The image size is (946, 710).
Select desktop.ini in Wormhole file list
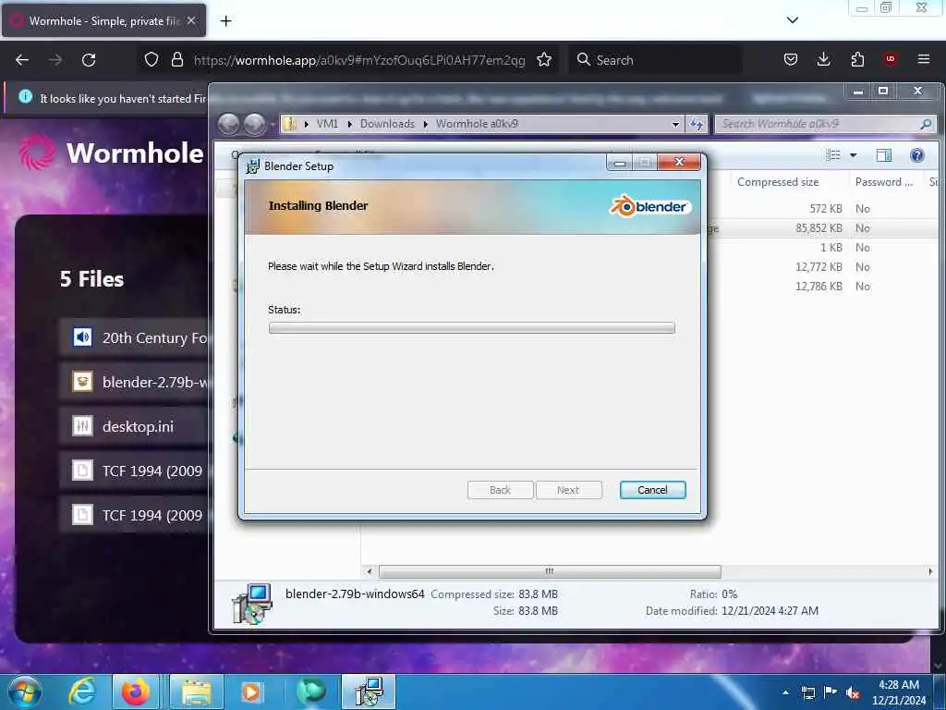135,426
